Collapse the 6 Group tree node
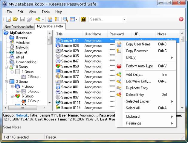Viewport: 188px width, 143px height. tap(12, 96)
